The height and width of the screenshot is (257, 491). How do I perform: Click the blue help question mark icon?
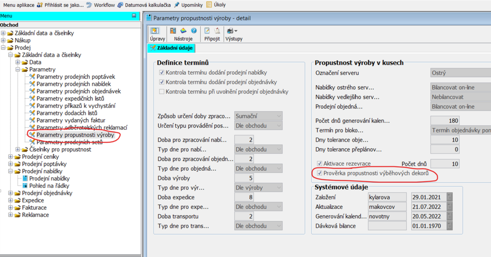click(194, 31)
